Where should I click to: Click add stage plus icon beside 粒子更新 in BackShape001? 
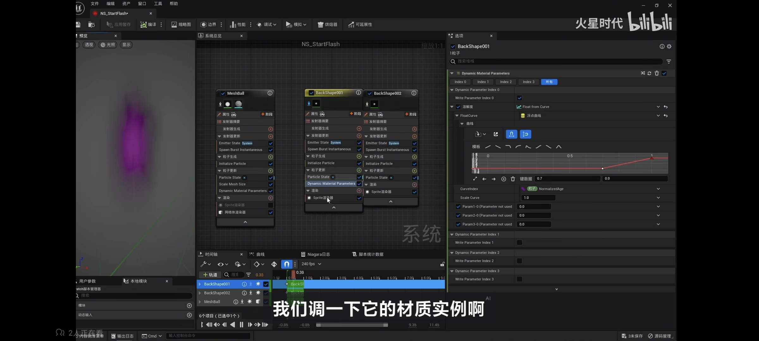click(x=359, y=170)
